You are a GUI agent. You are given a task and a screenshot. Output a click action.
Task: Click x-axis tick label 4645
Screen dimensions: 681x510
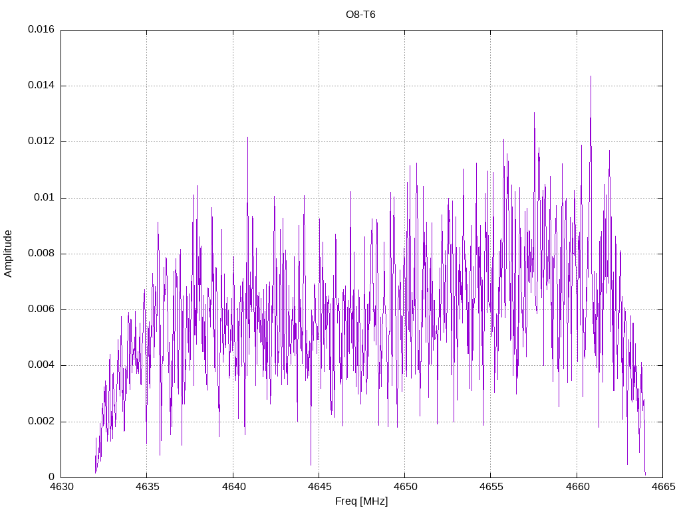point(319,487)
